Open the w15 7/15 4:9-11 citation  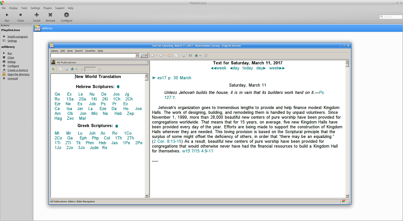pos(197,151)
